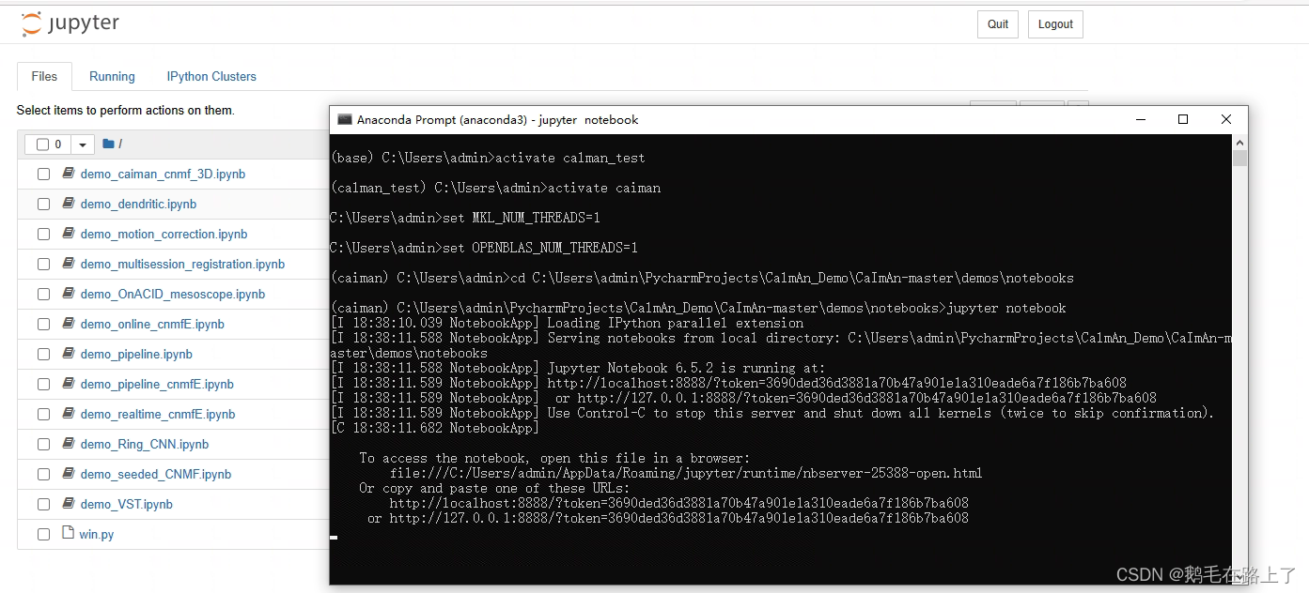Click 'Select items to perform actions on them.' text
This screenshot has height=593, width=1309.
coord(125,111)
